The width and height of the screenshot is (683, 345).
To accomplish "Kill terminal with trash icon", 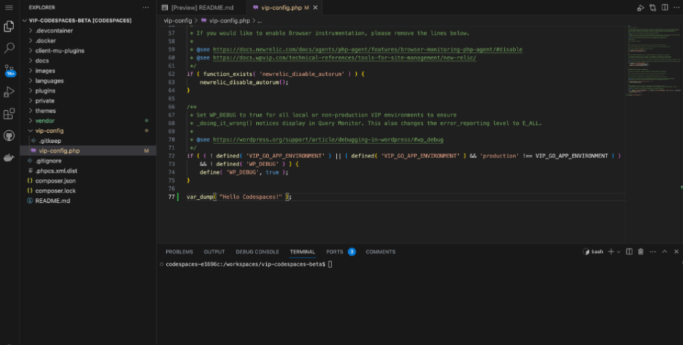I will tap(641, 252).
